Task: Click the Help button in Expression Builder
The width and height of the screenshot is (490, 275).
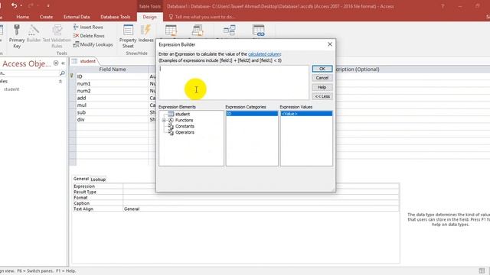Action: [322, 87]
